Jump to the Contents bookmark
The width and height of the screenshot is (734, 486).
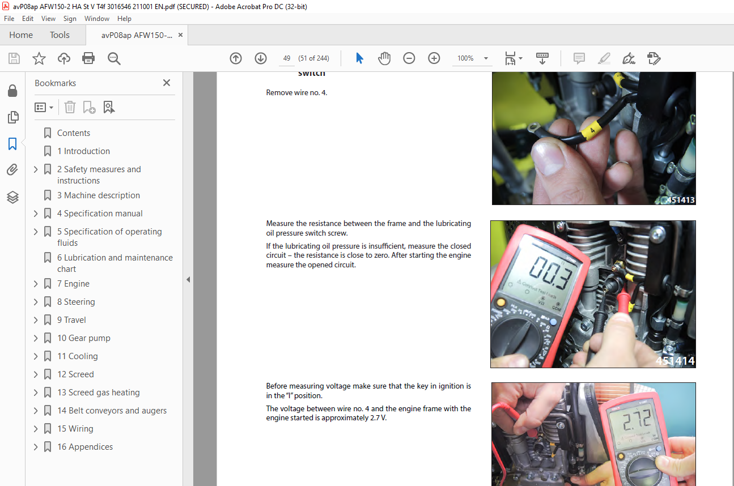point(74,133)
